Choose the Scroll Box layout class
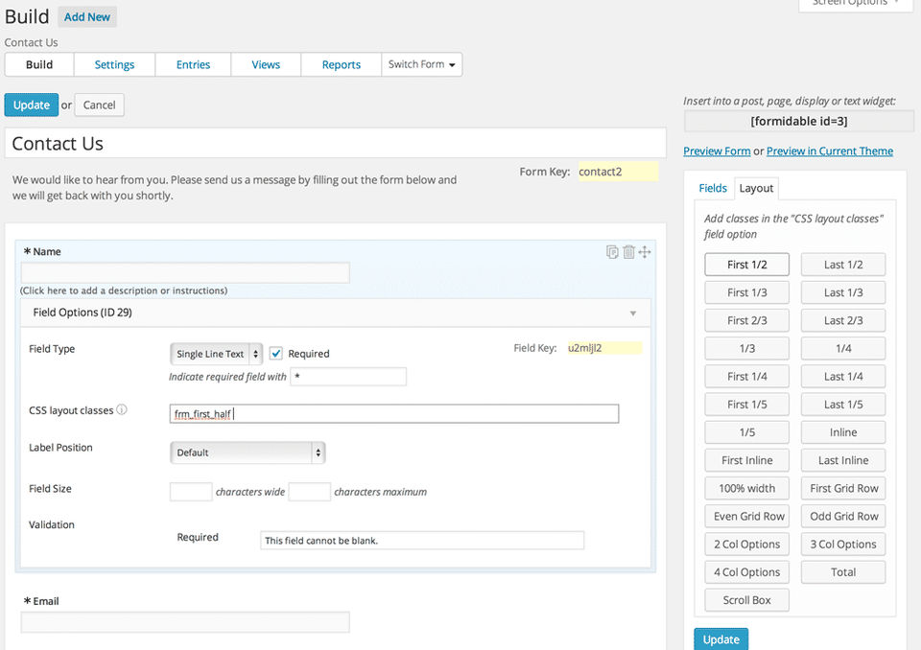Image resolution: width=921 pixels, height=650 pixels. [x=746, y=600]
